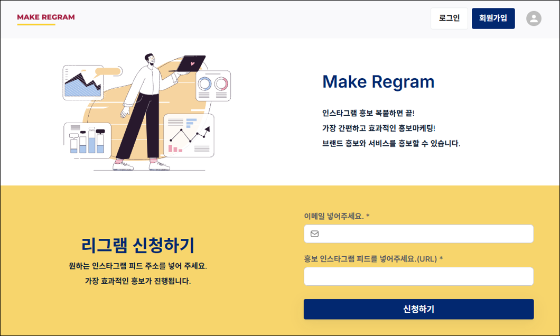This screenshot has height=336, width=560.
Task: Click the 가장 효과적인 홍보가 진행됩니다 text
Action: click(138, 281)
